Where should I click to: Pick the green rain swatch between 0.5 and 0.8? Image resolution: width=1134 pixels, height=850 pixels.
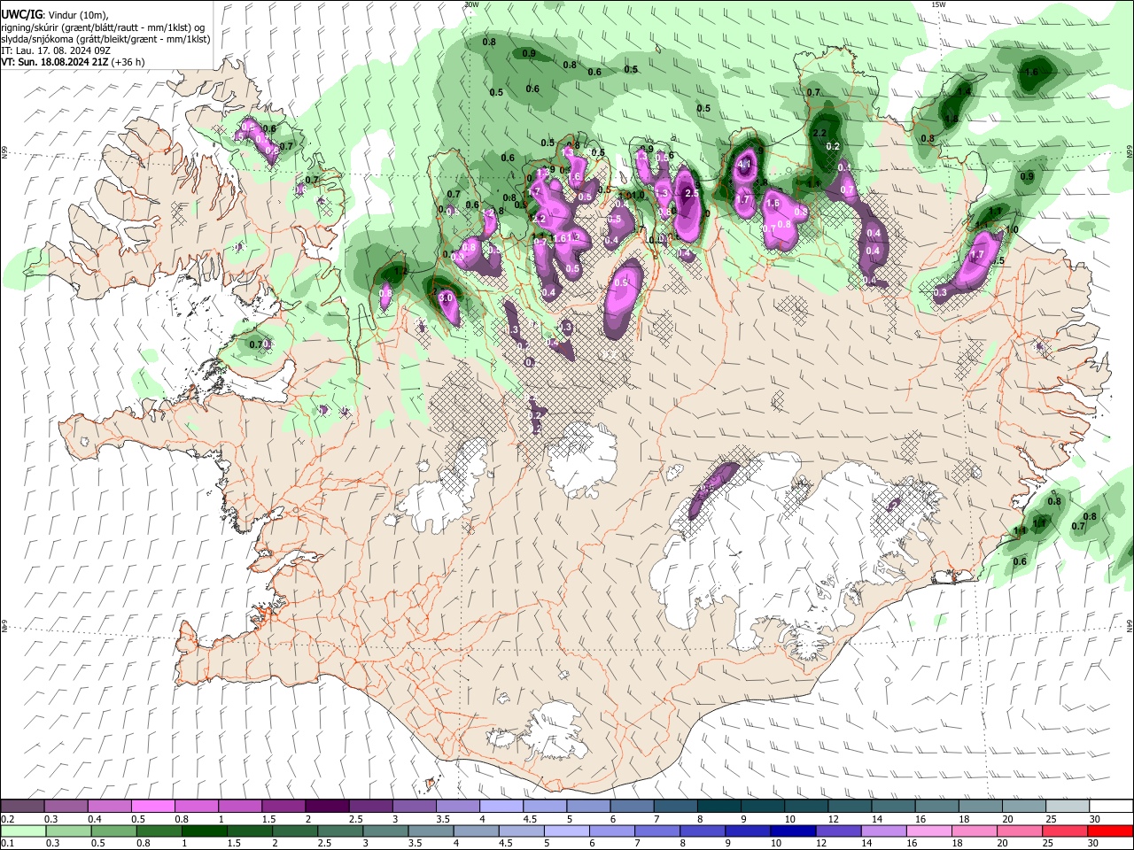(113, 831)
